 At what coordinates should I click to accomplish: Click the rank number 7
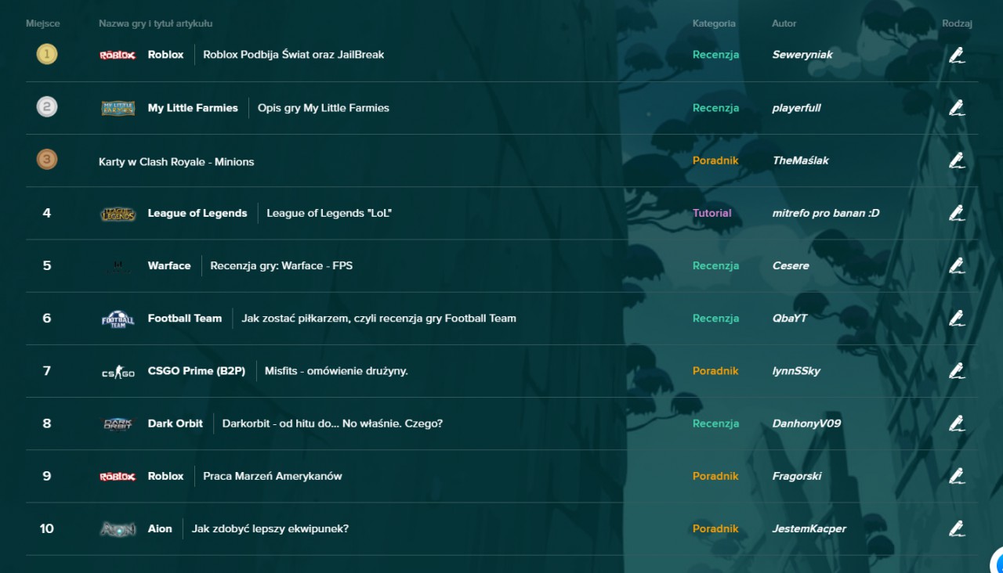47,371
